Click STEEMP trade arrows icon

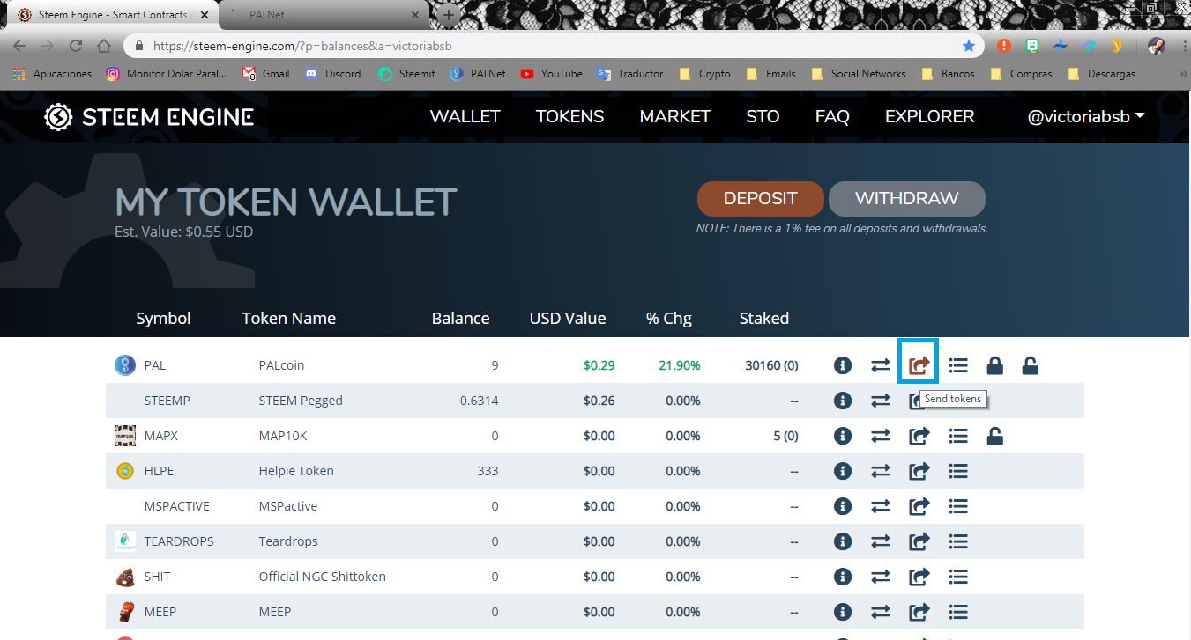pyautogui.click(x=881, y=401)
